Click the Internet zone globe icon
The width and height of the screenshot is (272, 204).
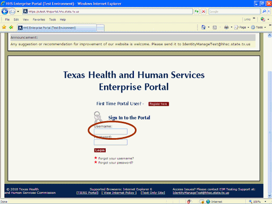point(208,201)
